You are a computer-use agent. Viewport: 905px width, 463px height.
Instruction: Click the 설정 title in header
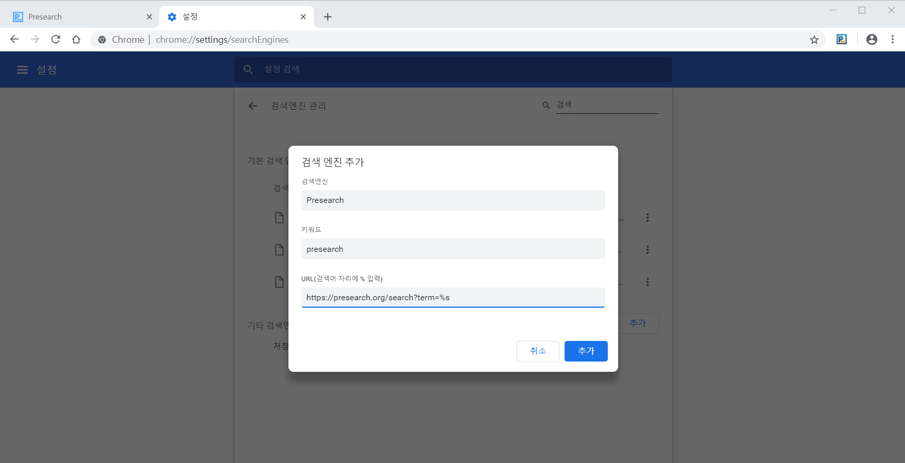tap(46, 70)
